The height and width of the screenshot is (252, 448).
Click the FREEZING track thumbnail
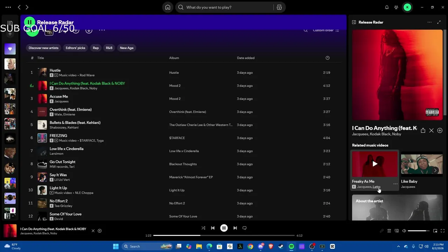[42, 138]
